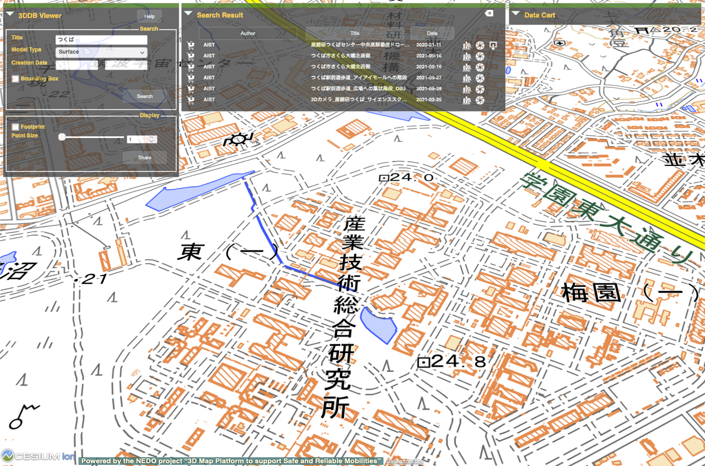This screenshot has height=466, width=705.
Task: Click map-search icon for さくら大橋北東側 row
Action: (x=467, y=56)
